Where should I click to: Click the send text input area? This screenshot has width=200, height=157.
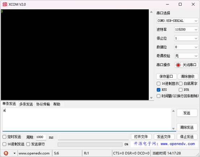coord(87,119)
